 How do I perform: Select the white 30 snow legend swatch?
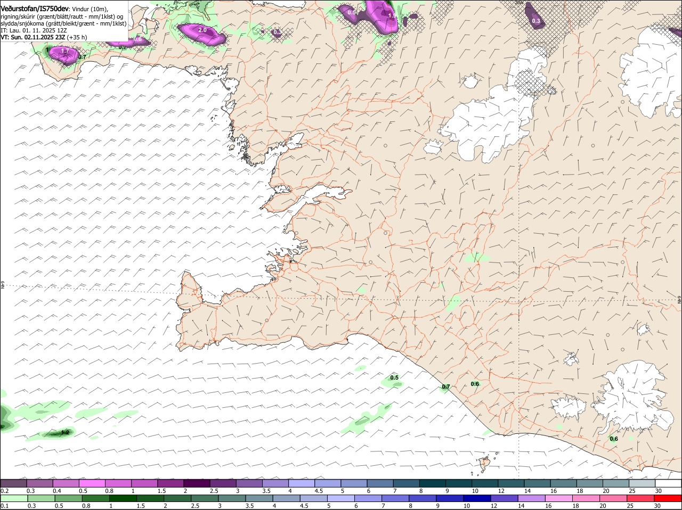pyautogui.click(x=669, y=483)
